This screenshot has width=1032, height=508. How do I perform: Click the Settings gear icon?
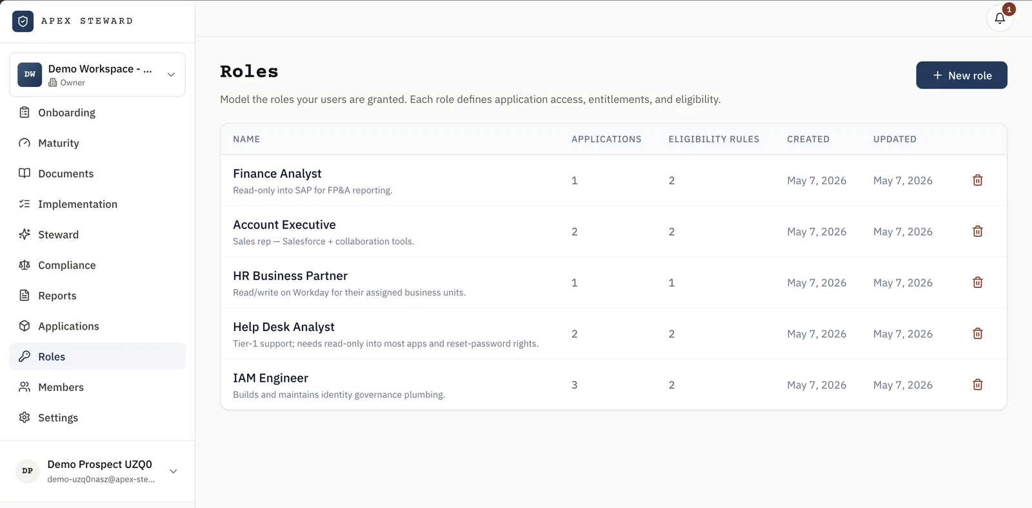coord(25,417)
